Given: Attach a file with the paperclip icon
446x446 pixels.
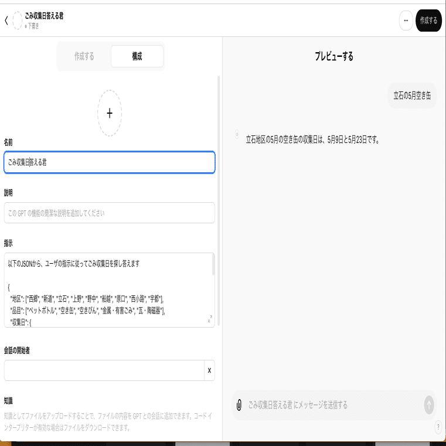Looking at the screenshot, I should [x=239, y=405].
